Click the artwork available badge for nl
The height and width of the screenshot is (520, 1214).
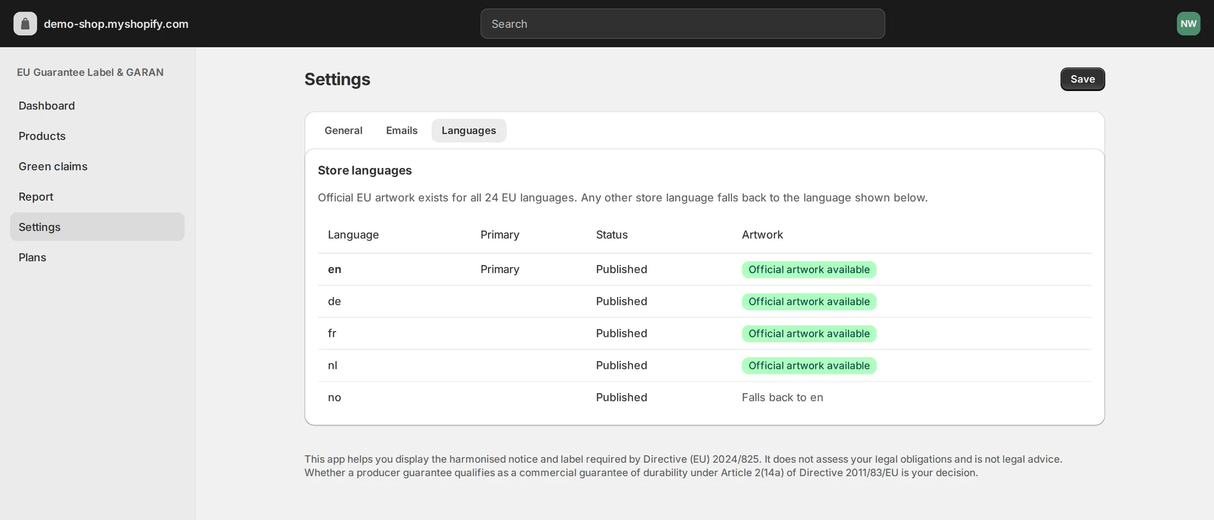(x=809, y=366)
